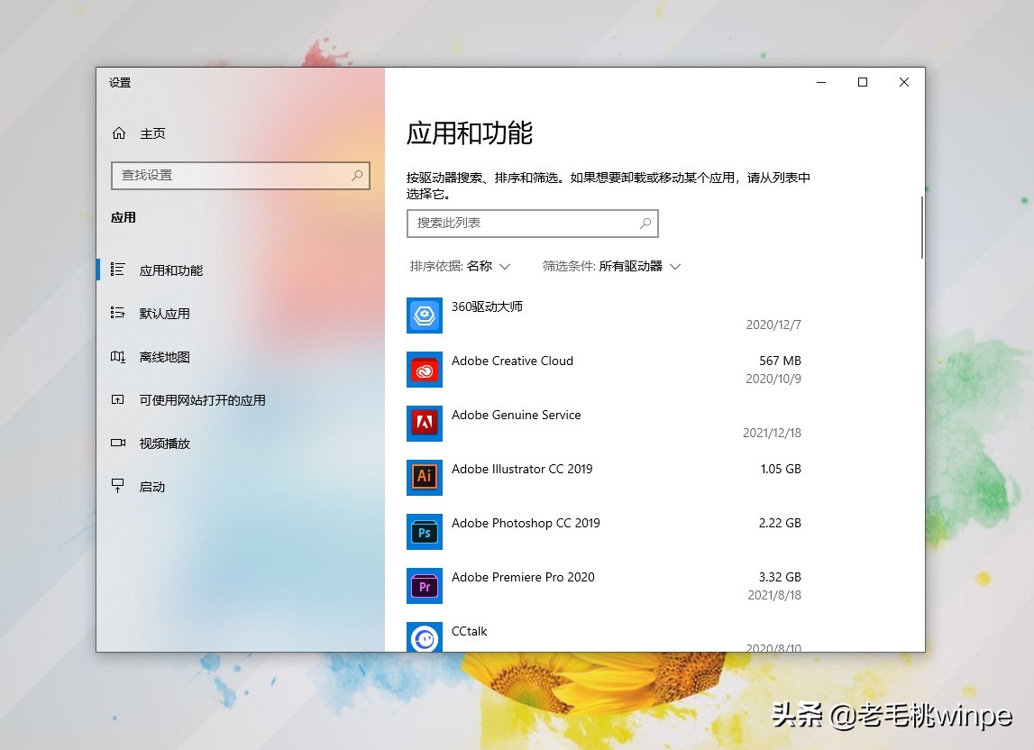Screen dimensions: 1034x750
Task: Click the Photoshop Ps icon
Action: [424, 532]
